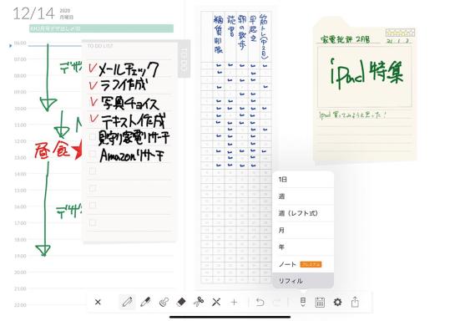Tap the plus add icon in toolbar
This screenshot has height=321, width=460.
pyautogui.click(x=234, y=302)
